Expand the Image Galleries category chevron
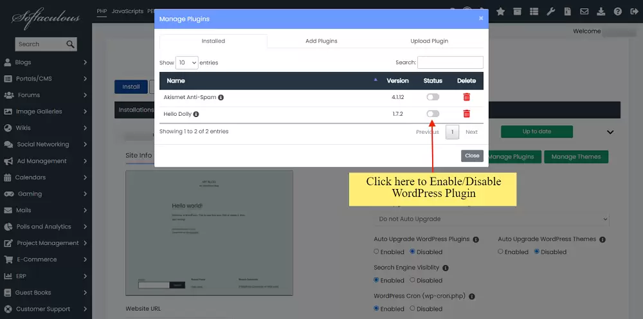The image size is (643, 319). pos(85,111)
